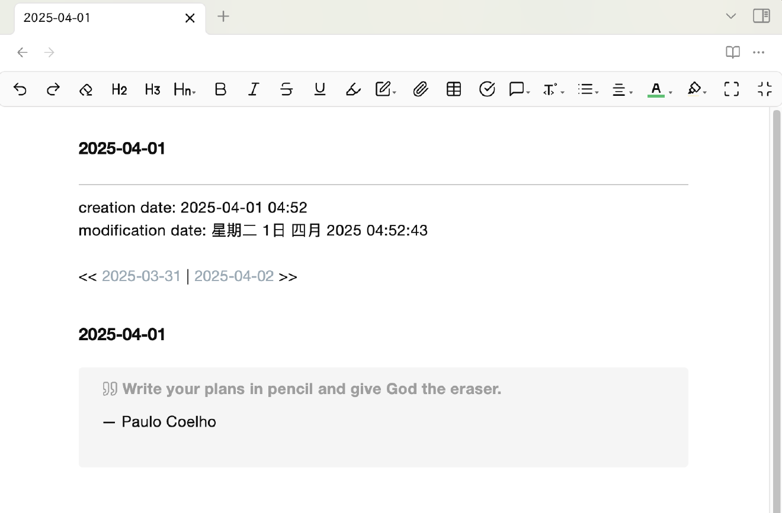The height and width of the screenshot is (513, 782).
Task: Open previous day note 2025-03-31
Action: 141,276
